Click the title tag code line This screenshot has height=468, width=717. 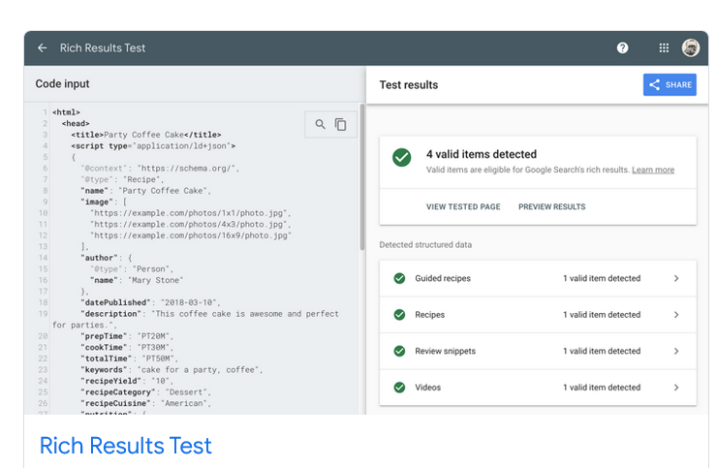pyautogui.click(x=146, y=135)
